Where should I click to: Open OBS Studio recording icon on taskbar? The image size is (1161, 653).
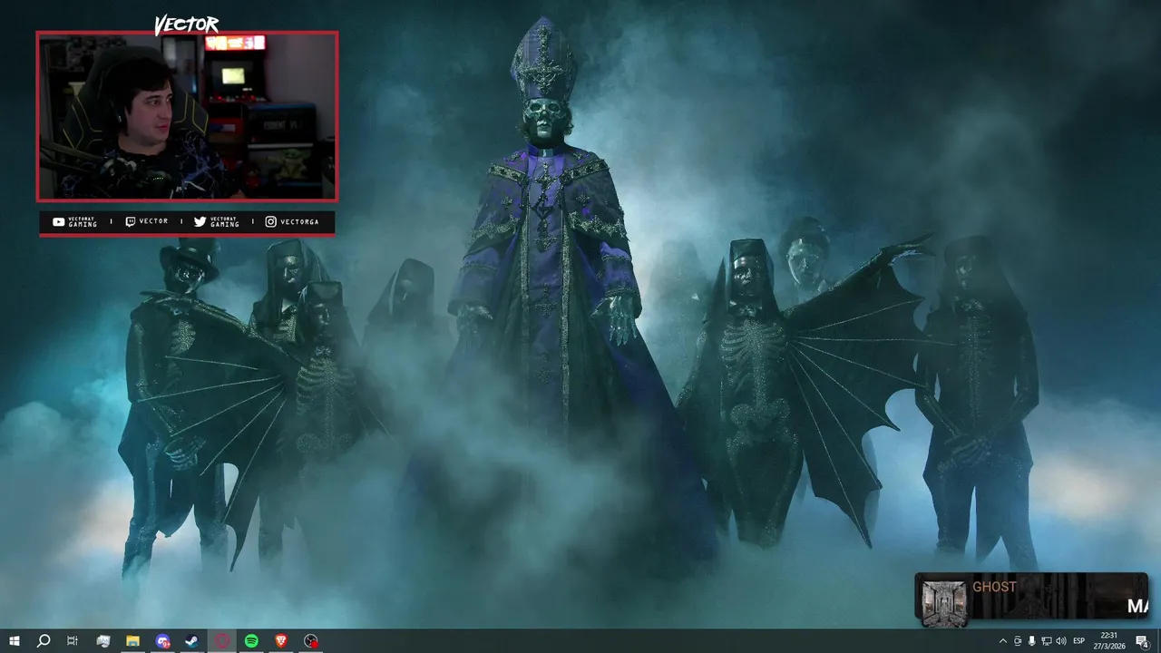311,641
